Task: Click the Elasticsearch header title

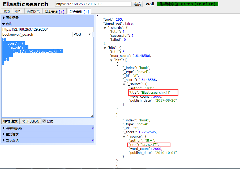Action: coord(25,4)
